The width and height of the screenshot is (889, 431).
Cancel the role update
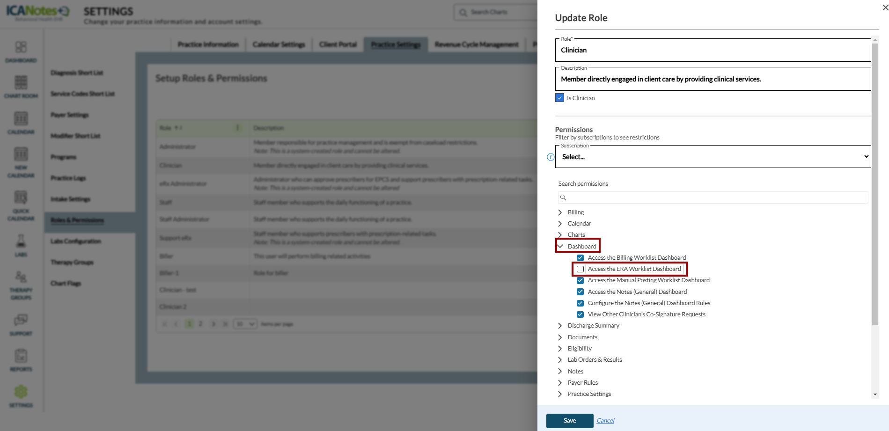[x=605, y=421]
